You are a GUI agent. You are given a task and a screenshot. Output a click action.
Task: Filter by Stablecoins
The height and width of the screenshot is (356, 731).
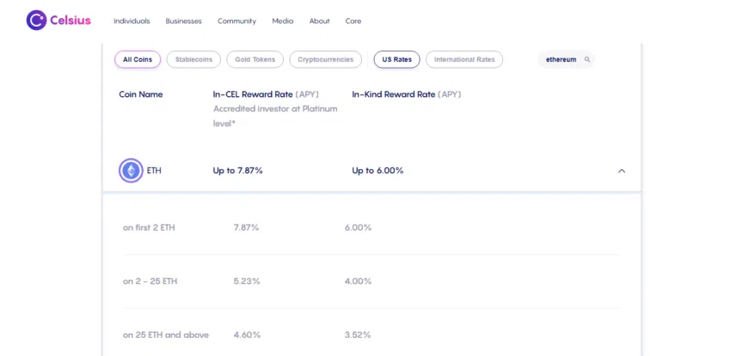(193, 59)
